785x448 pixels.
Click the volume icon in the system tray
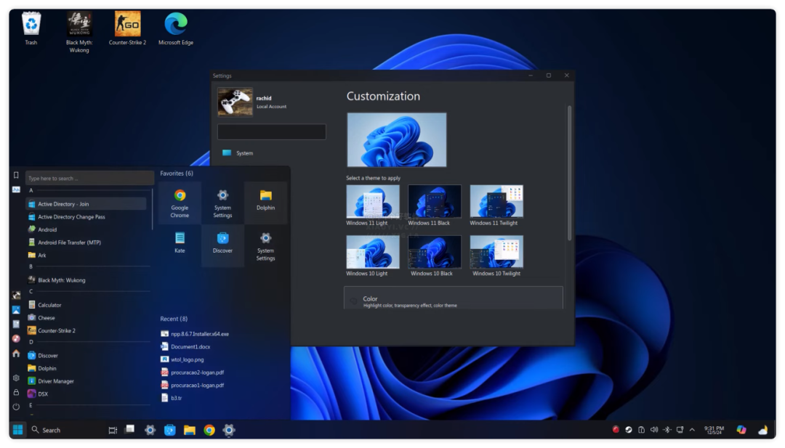coord(653,430)
